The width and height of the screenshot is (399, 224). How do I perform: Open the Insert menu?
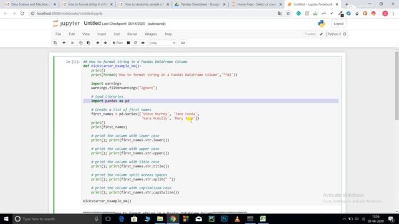102,34
